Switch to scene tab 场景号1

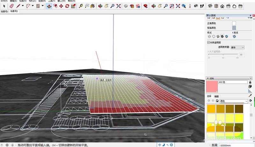pyautogui.click(x=4, y=11)
